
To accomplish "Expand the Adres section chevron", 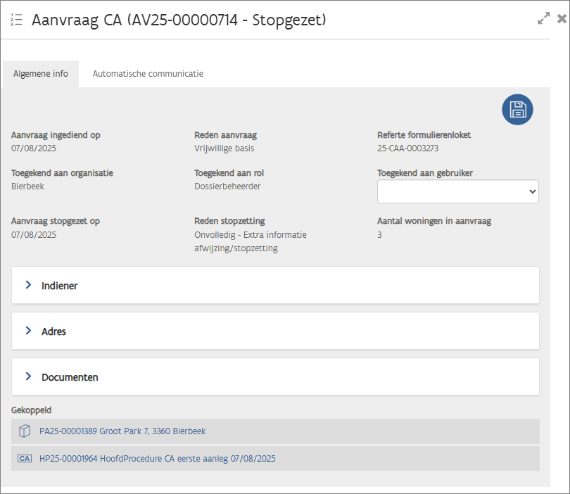I will click(x=29, y=331).
